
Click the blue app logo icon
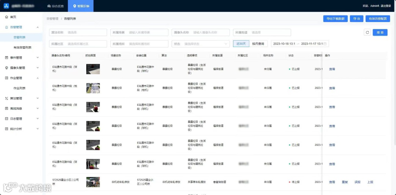click(x=6, y=6)
